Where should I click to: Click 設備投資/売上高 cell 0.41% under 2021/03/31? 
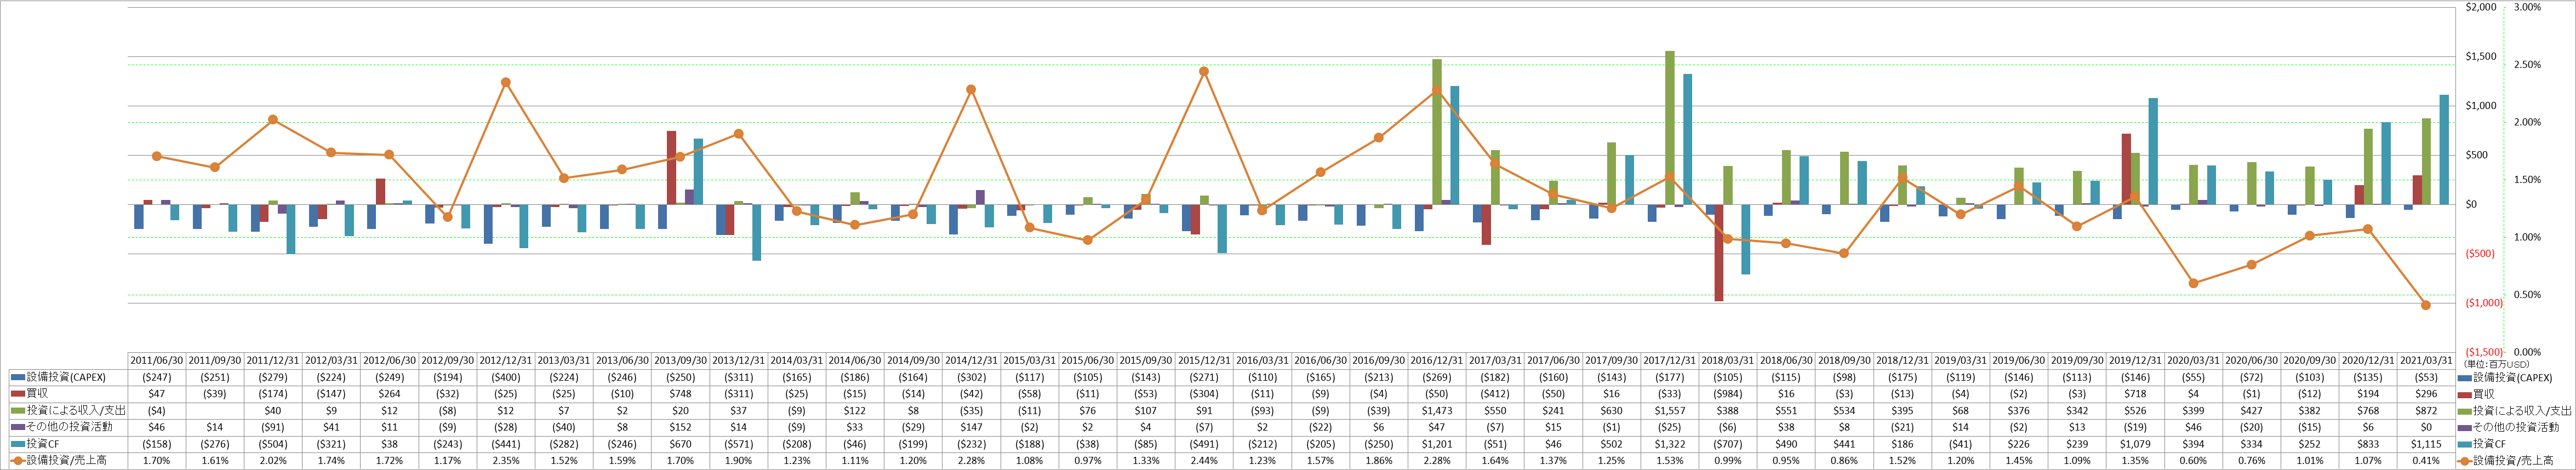coord(2426,460)
